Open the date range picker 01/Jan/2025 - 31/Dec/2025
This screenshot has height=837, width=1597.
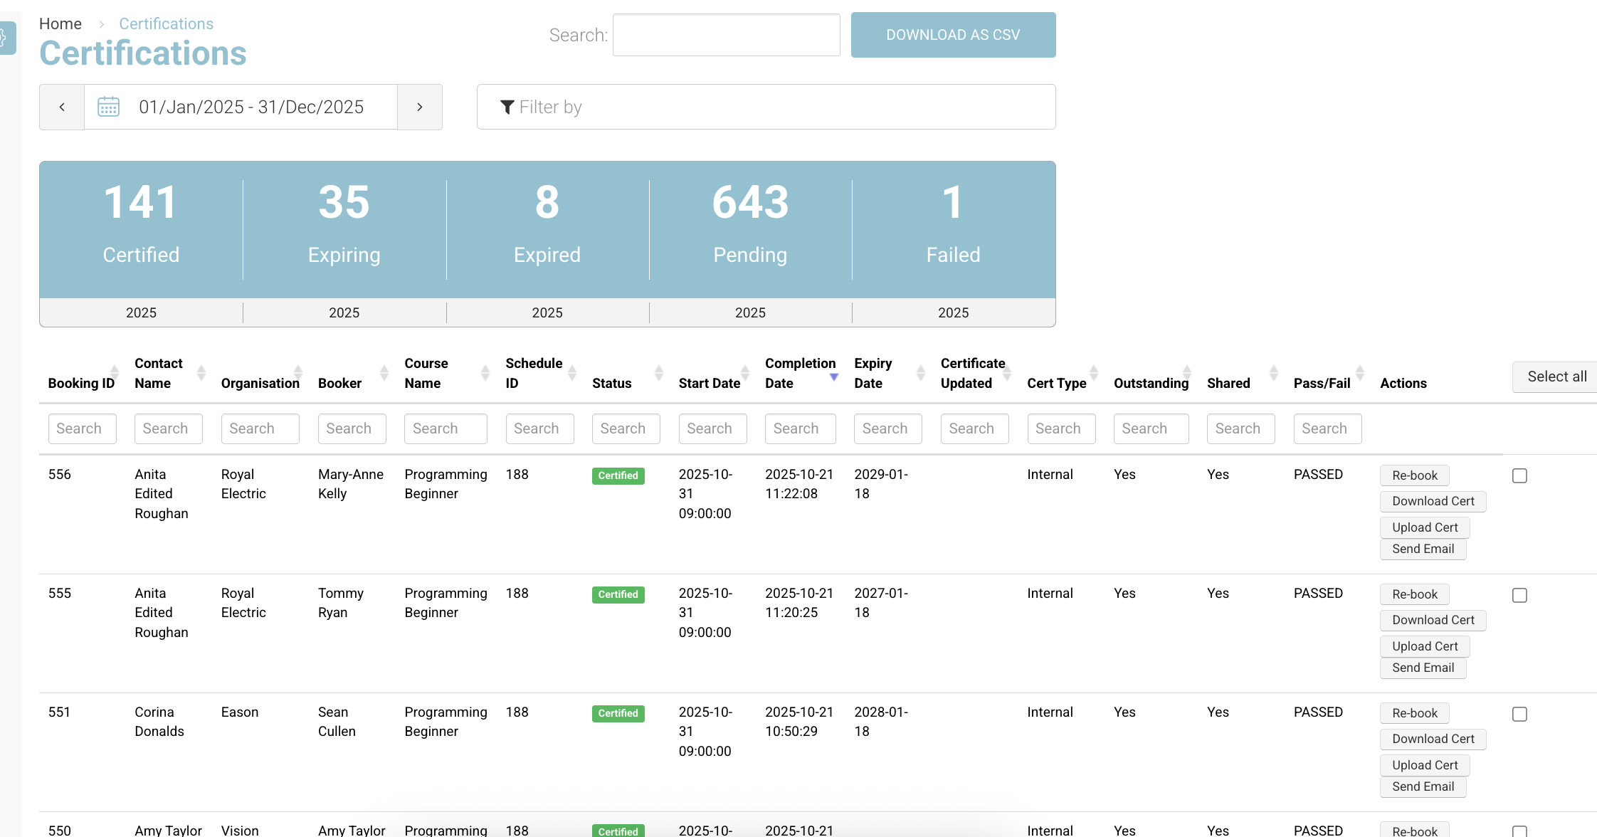click(x=251, y=107)
